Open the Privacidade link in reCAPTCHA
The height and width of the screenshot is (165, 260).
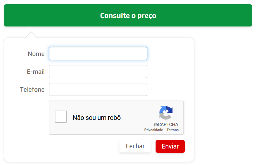click(153, 130)
